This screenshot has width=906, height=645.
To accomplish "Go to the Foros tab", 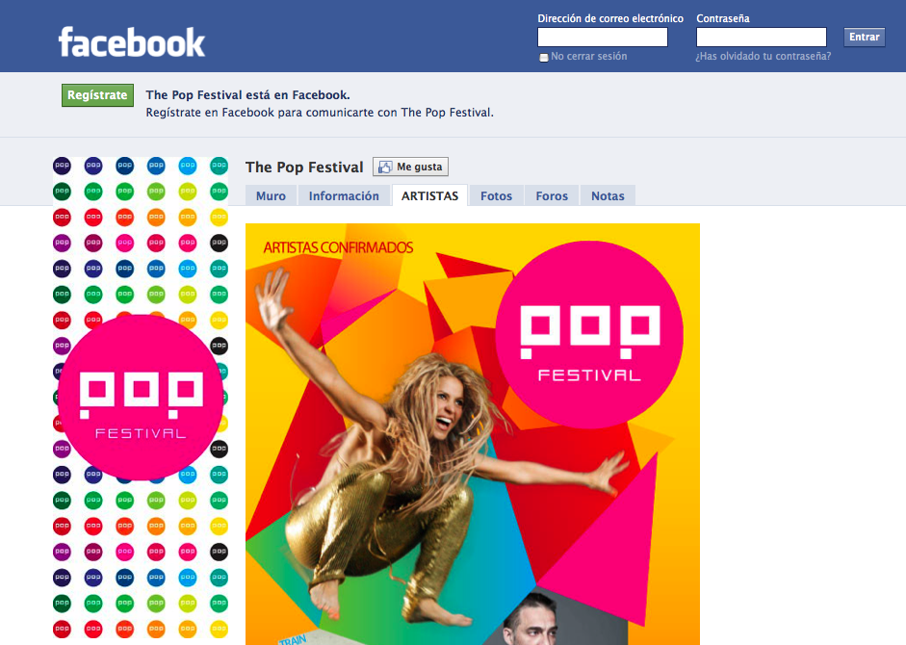I will [552, 196].
